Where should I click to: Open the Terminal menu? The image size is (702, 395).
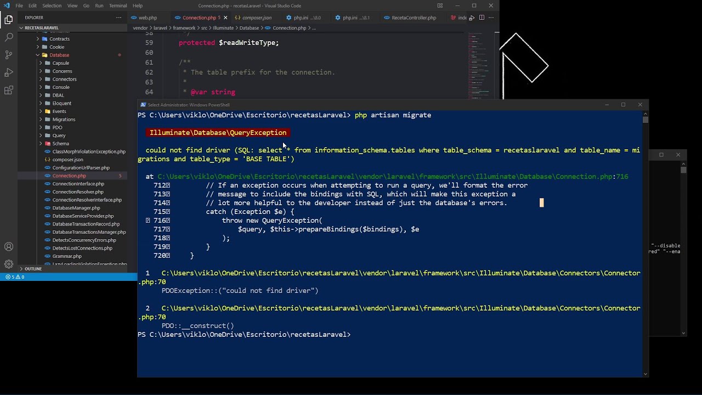(118, 5)
